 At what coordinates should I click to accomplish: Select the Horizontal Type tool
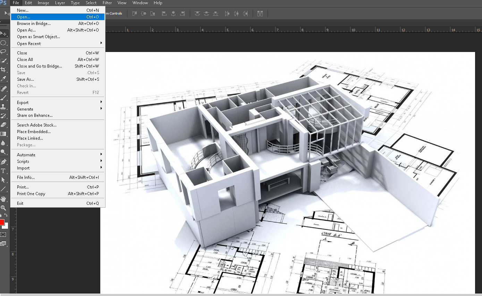click(x=3, y=171)
